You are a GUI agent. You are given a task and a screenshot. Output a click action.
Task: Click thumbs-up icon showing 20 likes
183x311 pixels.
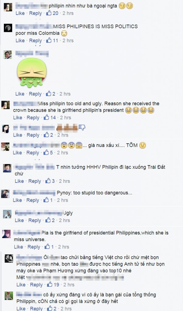(x=49, y=13)
